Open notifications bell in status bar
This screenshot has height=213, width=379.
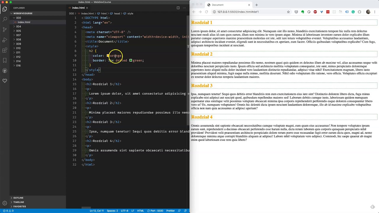[x=185, y=211]
